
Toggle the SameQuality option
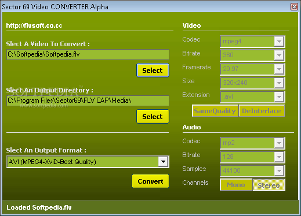[215, 111]
